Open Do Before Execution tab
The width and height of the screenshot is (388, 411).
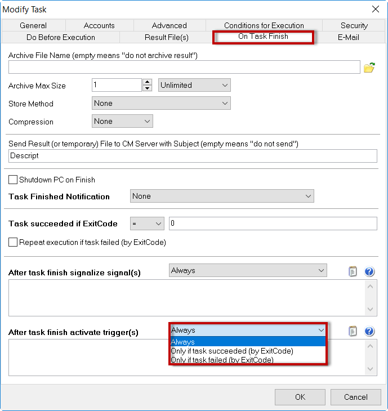[61, 37]
